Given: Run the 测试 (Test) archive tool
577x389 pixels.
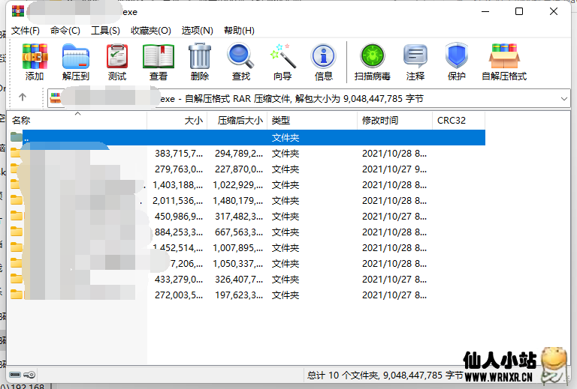Looking at the screenshot, I should pyautogui.click(x=117, y=61).
